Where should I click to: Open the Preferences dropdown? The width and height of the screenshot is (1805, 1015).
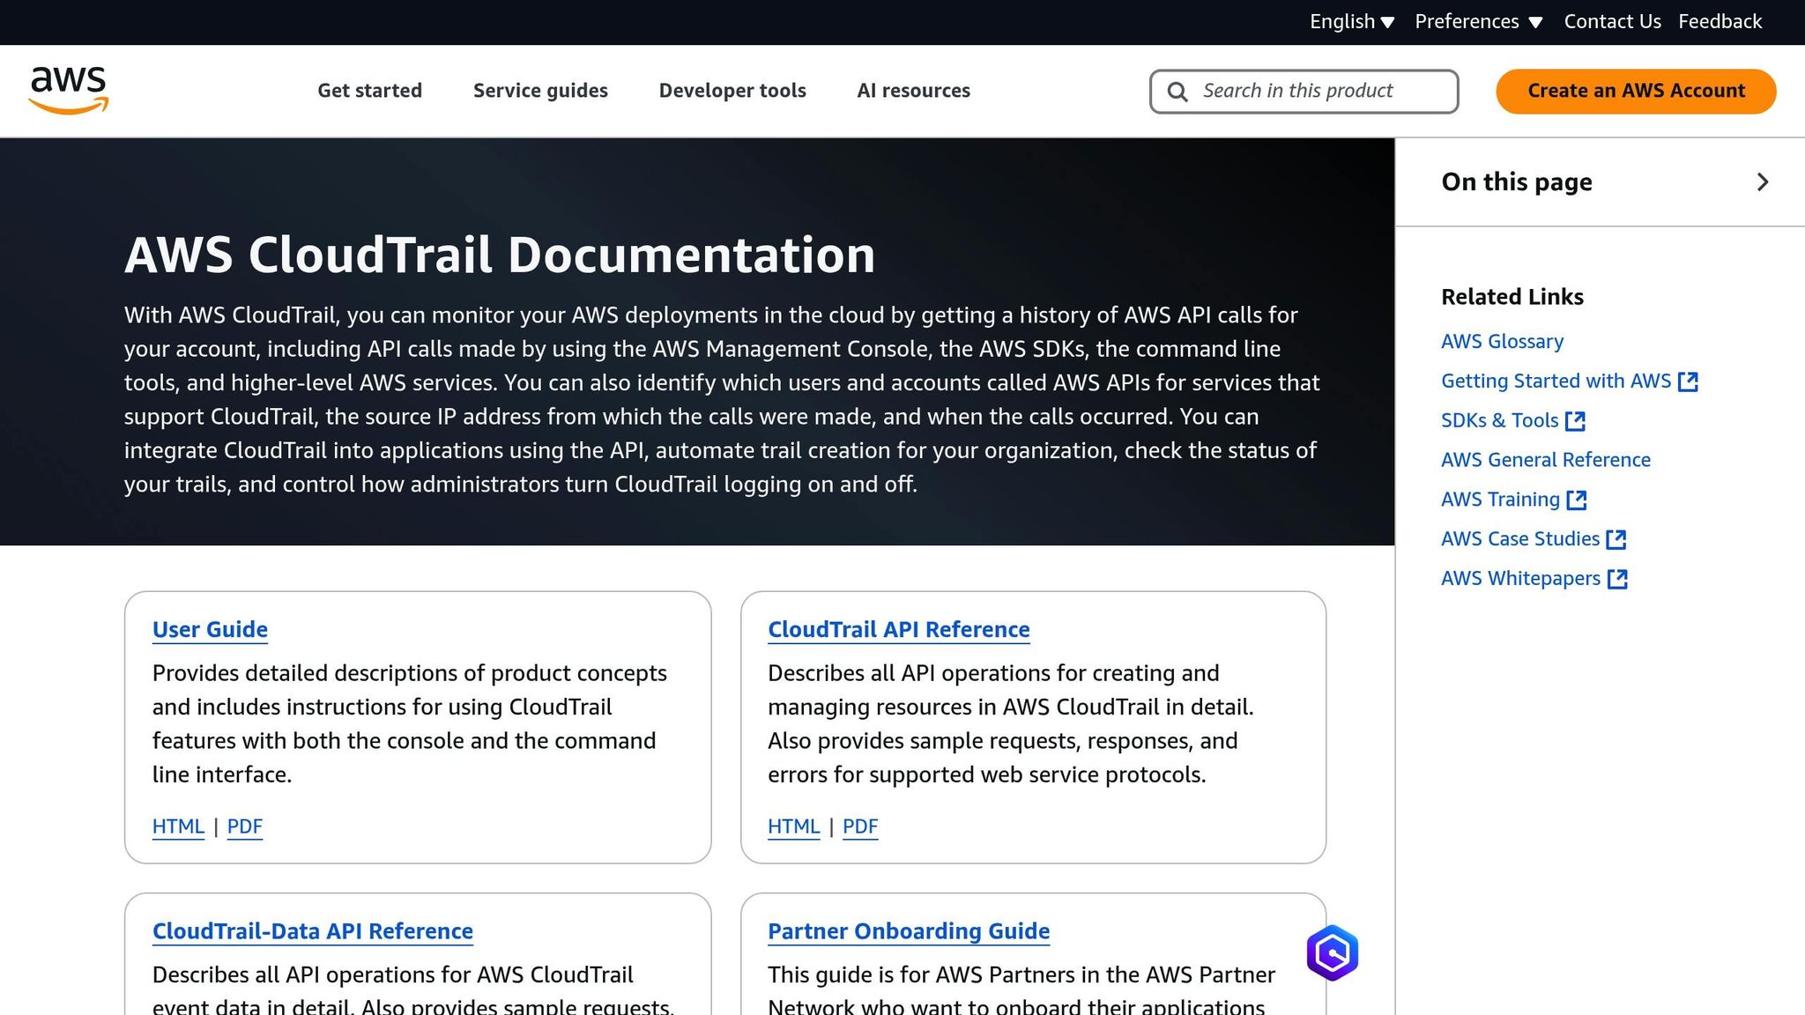[1478, 22]
